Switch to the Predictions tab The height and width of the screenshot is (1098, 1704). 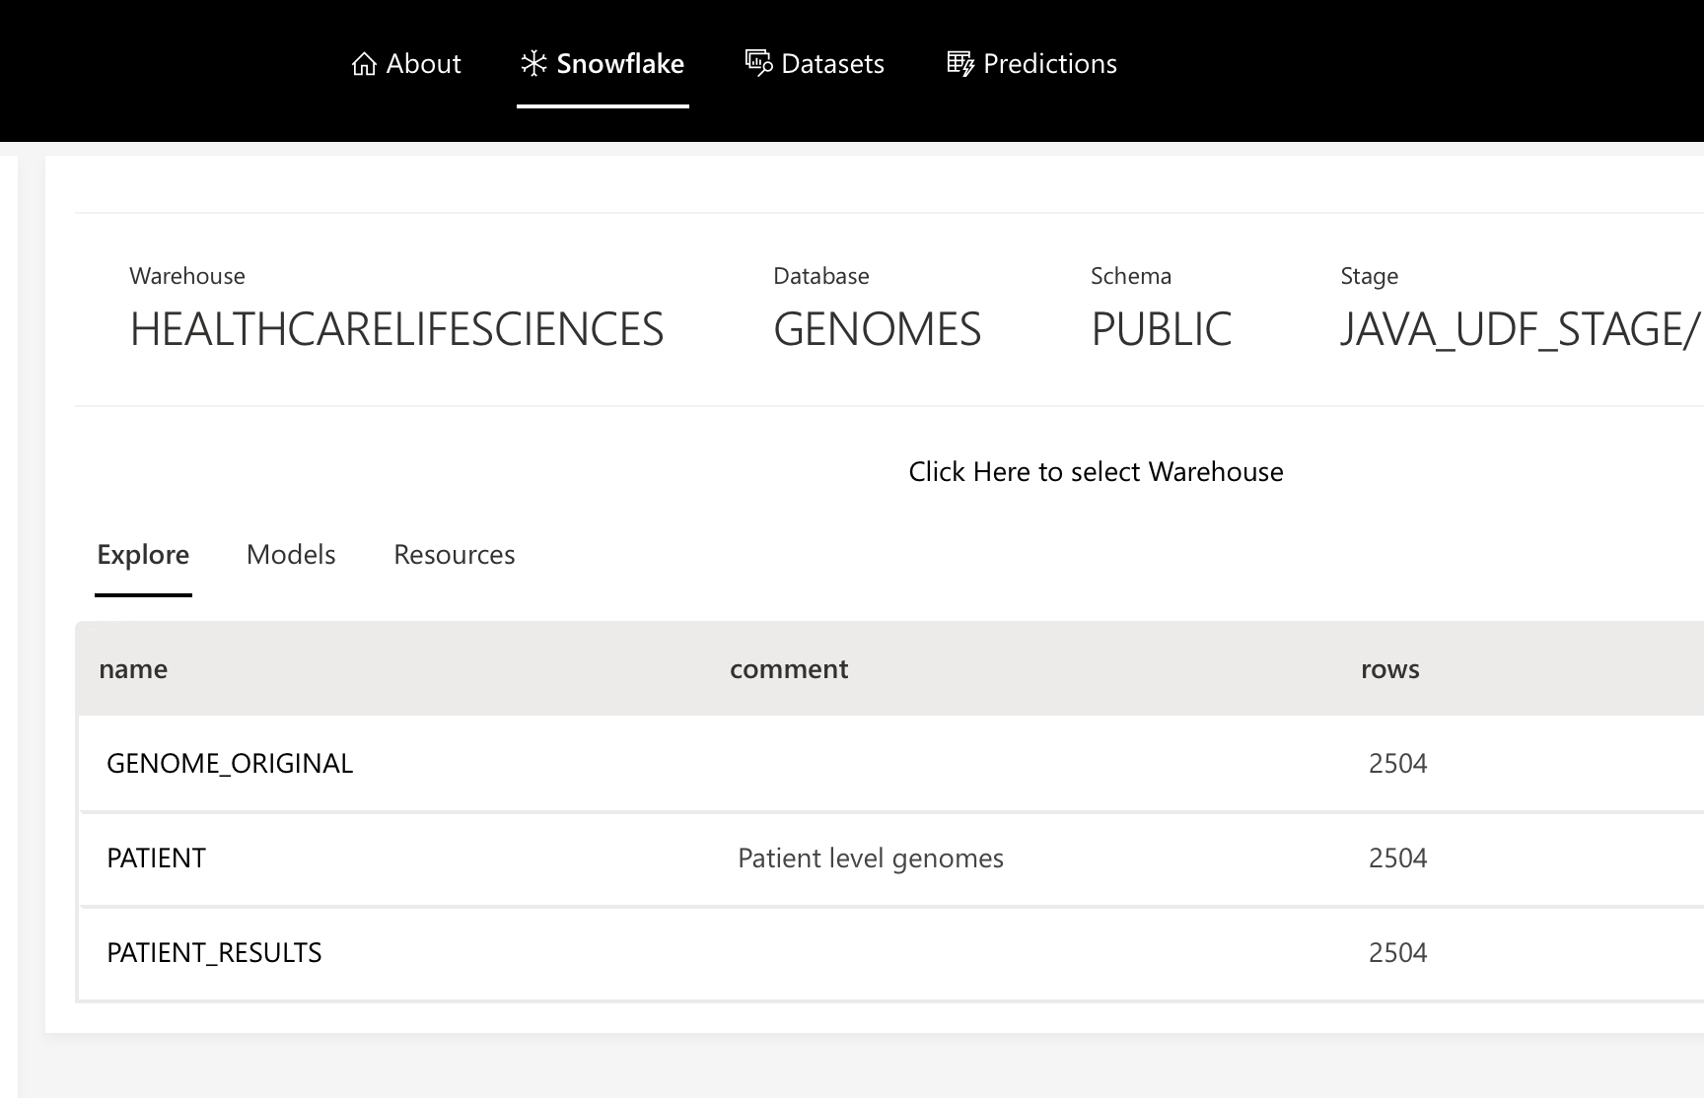[x=1031, y=64]
